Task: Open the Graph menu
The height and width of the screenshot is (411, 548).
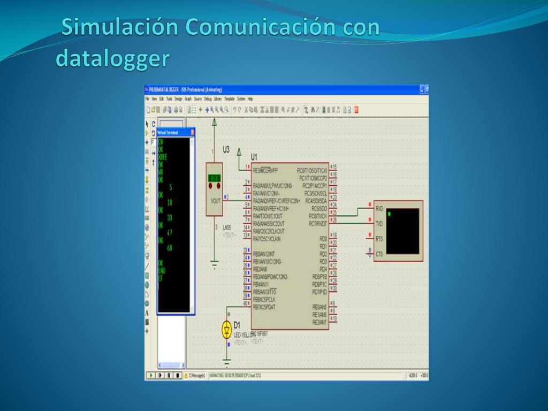Action: 188,99
